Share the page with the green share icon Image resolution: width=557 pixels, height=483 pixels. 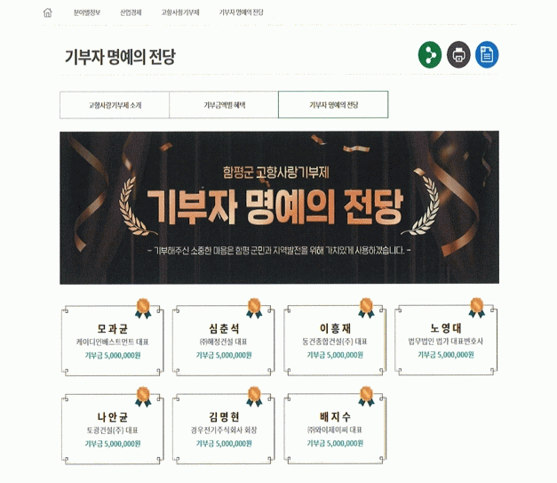[430, 55]
